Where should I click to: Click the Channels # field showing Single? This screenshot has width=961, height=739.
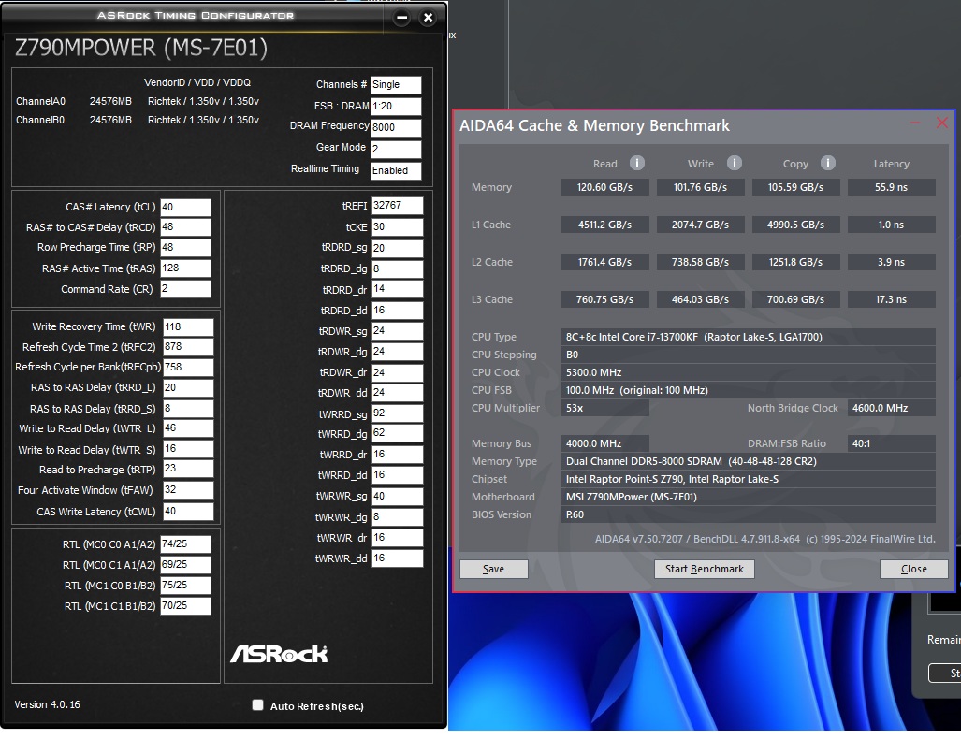tap(396, 84)
